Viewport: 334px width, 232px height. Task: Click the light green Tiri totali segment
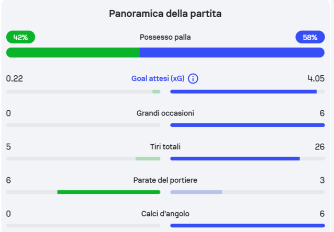point(148,159)
